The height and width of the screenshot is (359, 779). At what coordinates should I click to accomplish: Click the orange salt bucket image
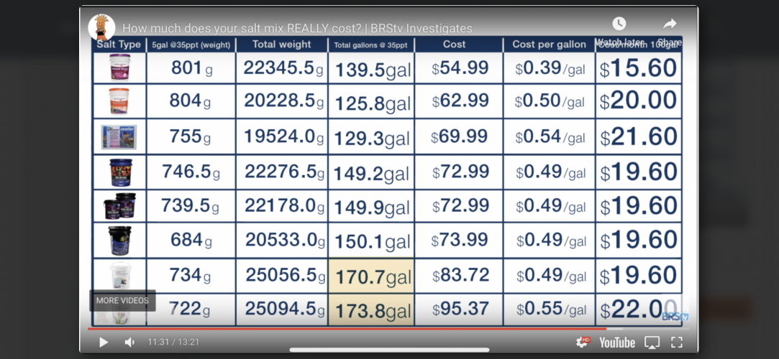click(119, 101)
